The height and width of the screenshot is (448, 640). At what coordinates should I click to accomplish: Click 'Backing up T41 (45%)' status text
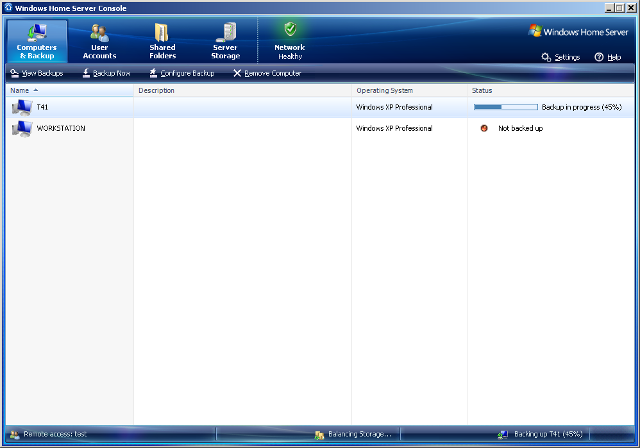coord(548,434)
